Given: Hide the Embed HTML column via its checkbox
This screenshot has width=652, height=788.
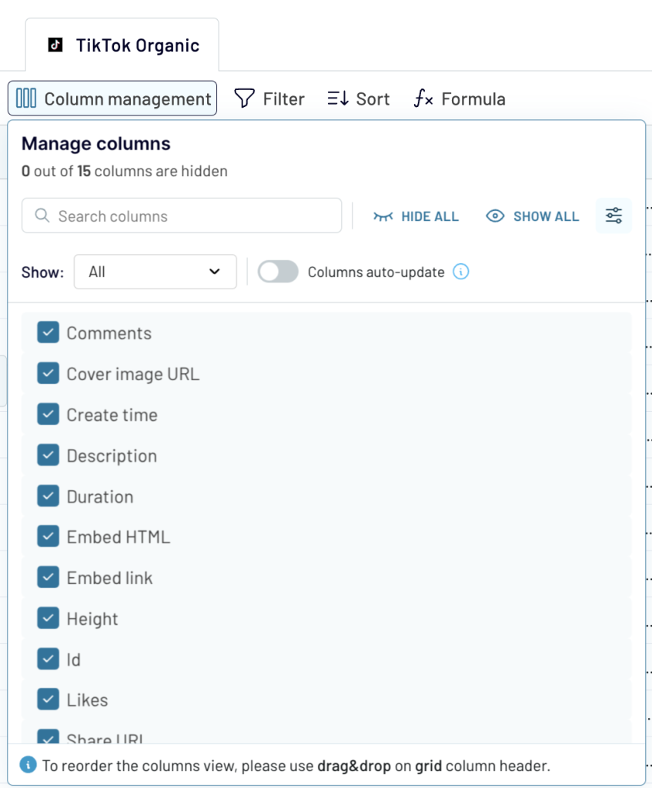Looking at the screenshot, I should 48,537.
